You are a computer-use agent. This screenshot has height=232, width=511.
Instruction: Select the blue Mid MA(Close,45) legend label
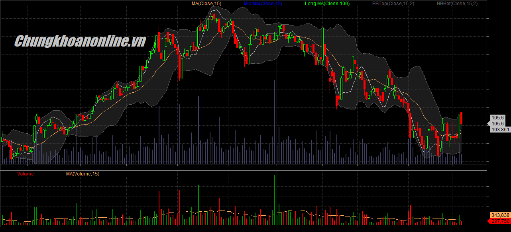263,4
